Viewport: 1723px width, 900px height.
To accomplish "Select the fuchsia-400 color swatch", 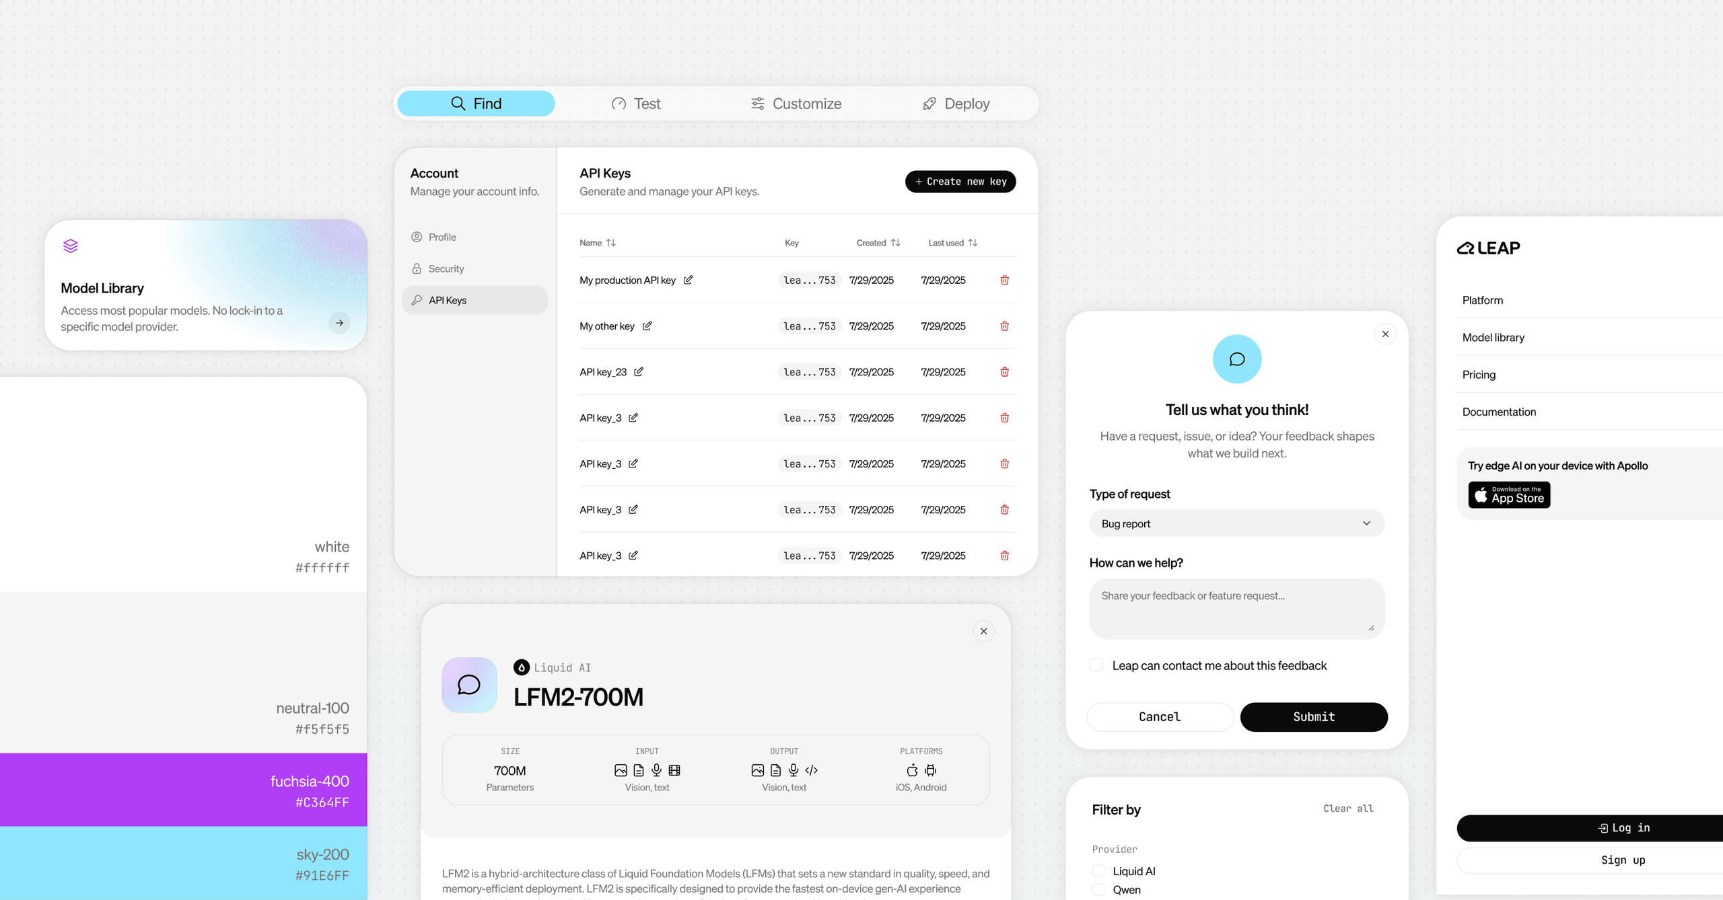I will tap(183, 790).
